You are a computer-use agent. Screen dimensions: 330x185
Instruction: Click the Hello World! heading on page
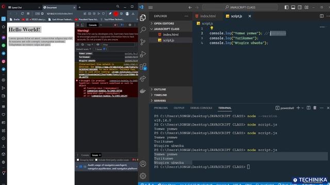point(24,30)
